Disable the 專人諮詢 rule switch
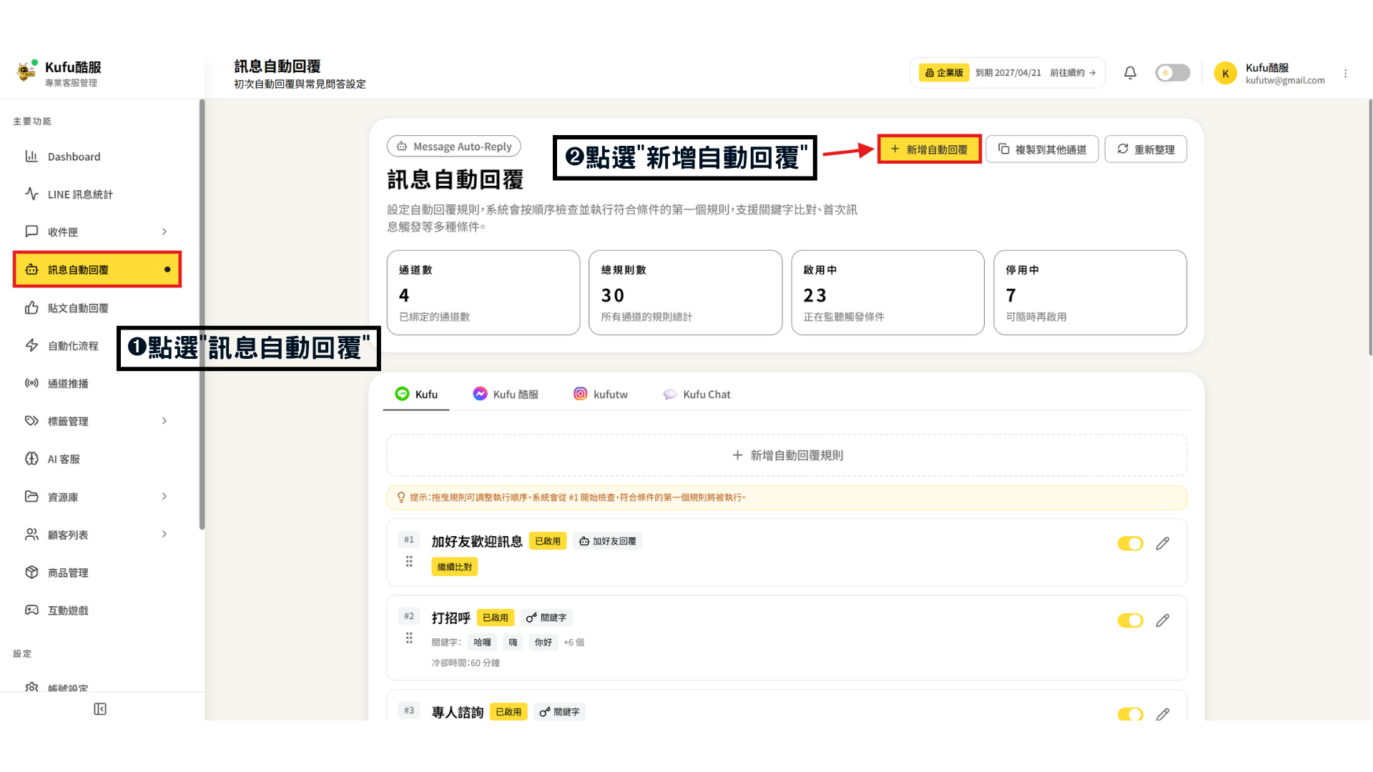This screenshot has width=1373, height=772. pos(1131,714)
